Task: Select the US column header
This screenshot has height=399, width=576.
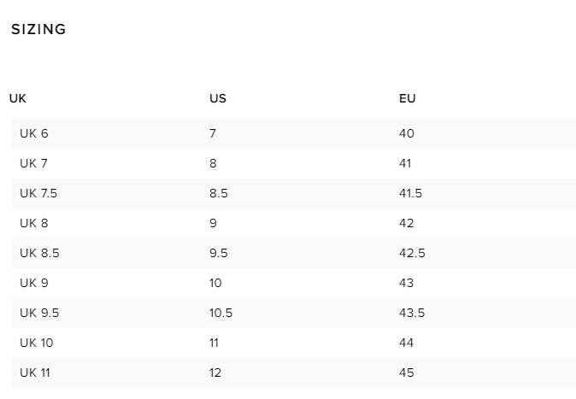Action: 218,98
